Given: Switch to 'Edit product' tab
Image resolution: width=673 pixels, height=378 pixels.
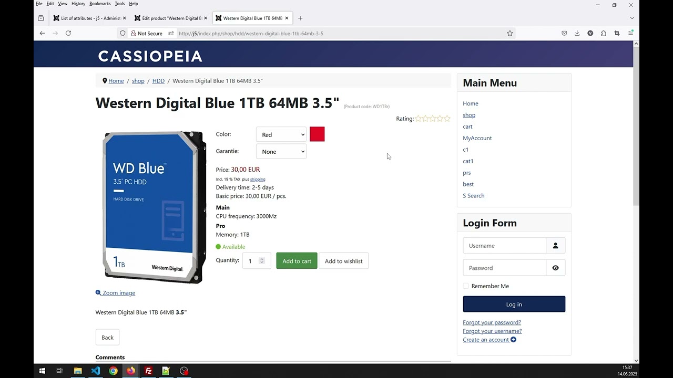Looking at the screenshot, I should click(x=171, y=18).
